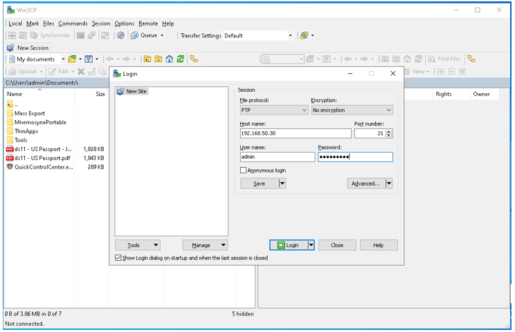
Task: Uncheck Show Login dialog on startup
Action: tap(118, 258)
